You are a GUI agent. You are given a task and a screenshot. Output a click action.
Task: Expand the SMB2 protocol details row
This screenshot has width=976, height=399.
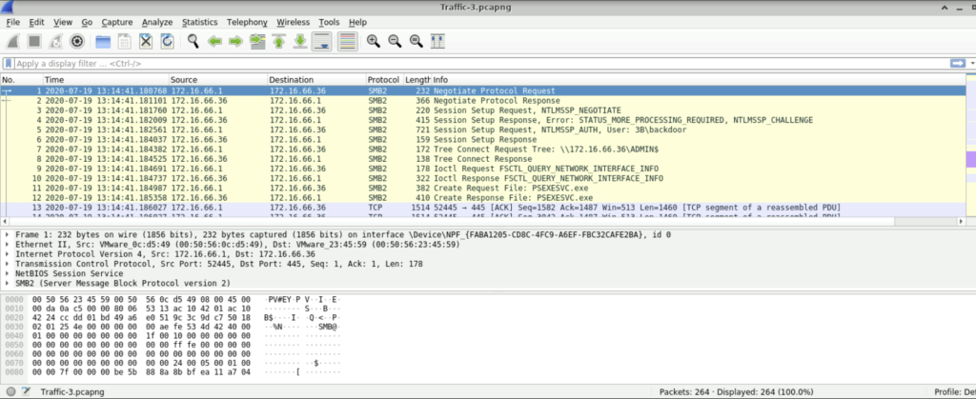(x=9, y=283)
